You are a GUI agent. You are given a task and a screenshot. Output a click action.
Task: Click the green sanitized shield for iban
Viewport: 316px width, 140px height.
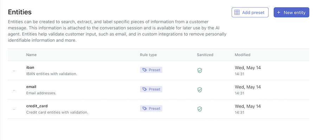[200, 70]
